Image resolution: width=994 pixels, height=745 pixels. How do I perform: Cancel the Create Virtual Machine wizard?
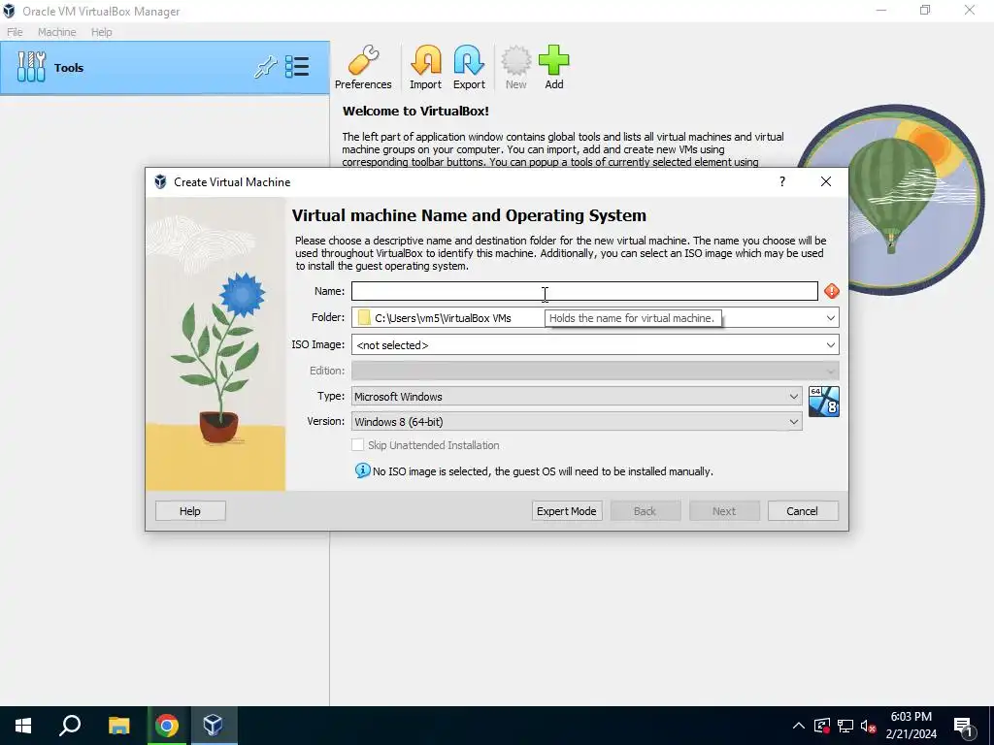(x=803, y=511)
